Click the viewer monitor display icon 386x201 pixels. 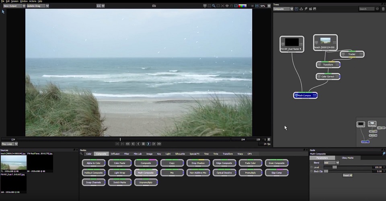pyautogui.click(x=205, y=6)
